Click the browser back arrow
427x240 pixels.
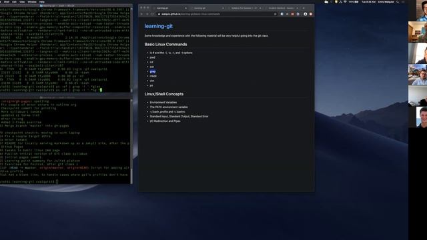(141, 14)
